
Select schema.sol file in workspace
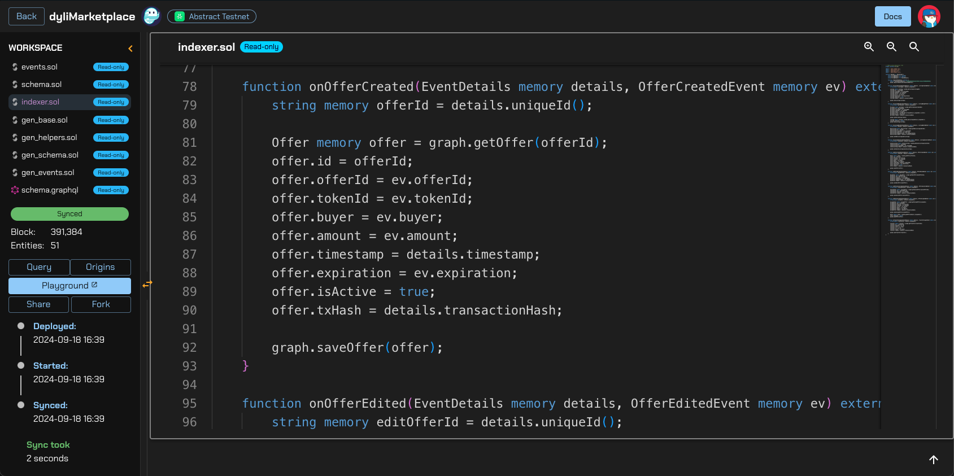pos(41,85)
